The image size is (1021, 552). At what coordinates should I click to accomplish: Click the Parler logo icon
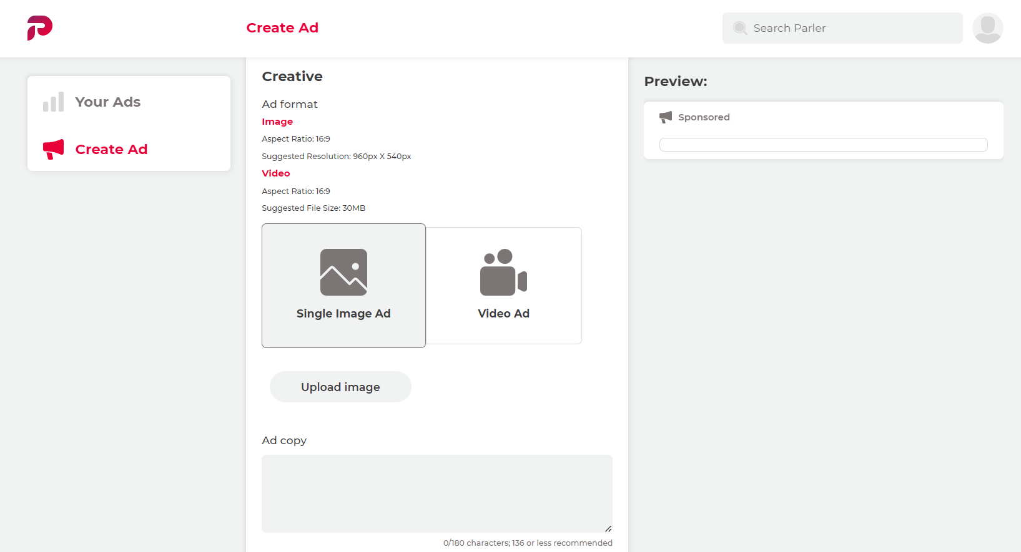coord(39,28)
